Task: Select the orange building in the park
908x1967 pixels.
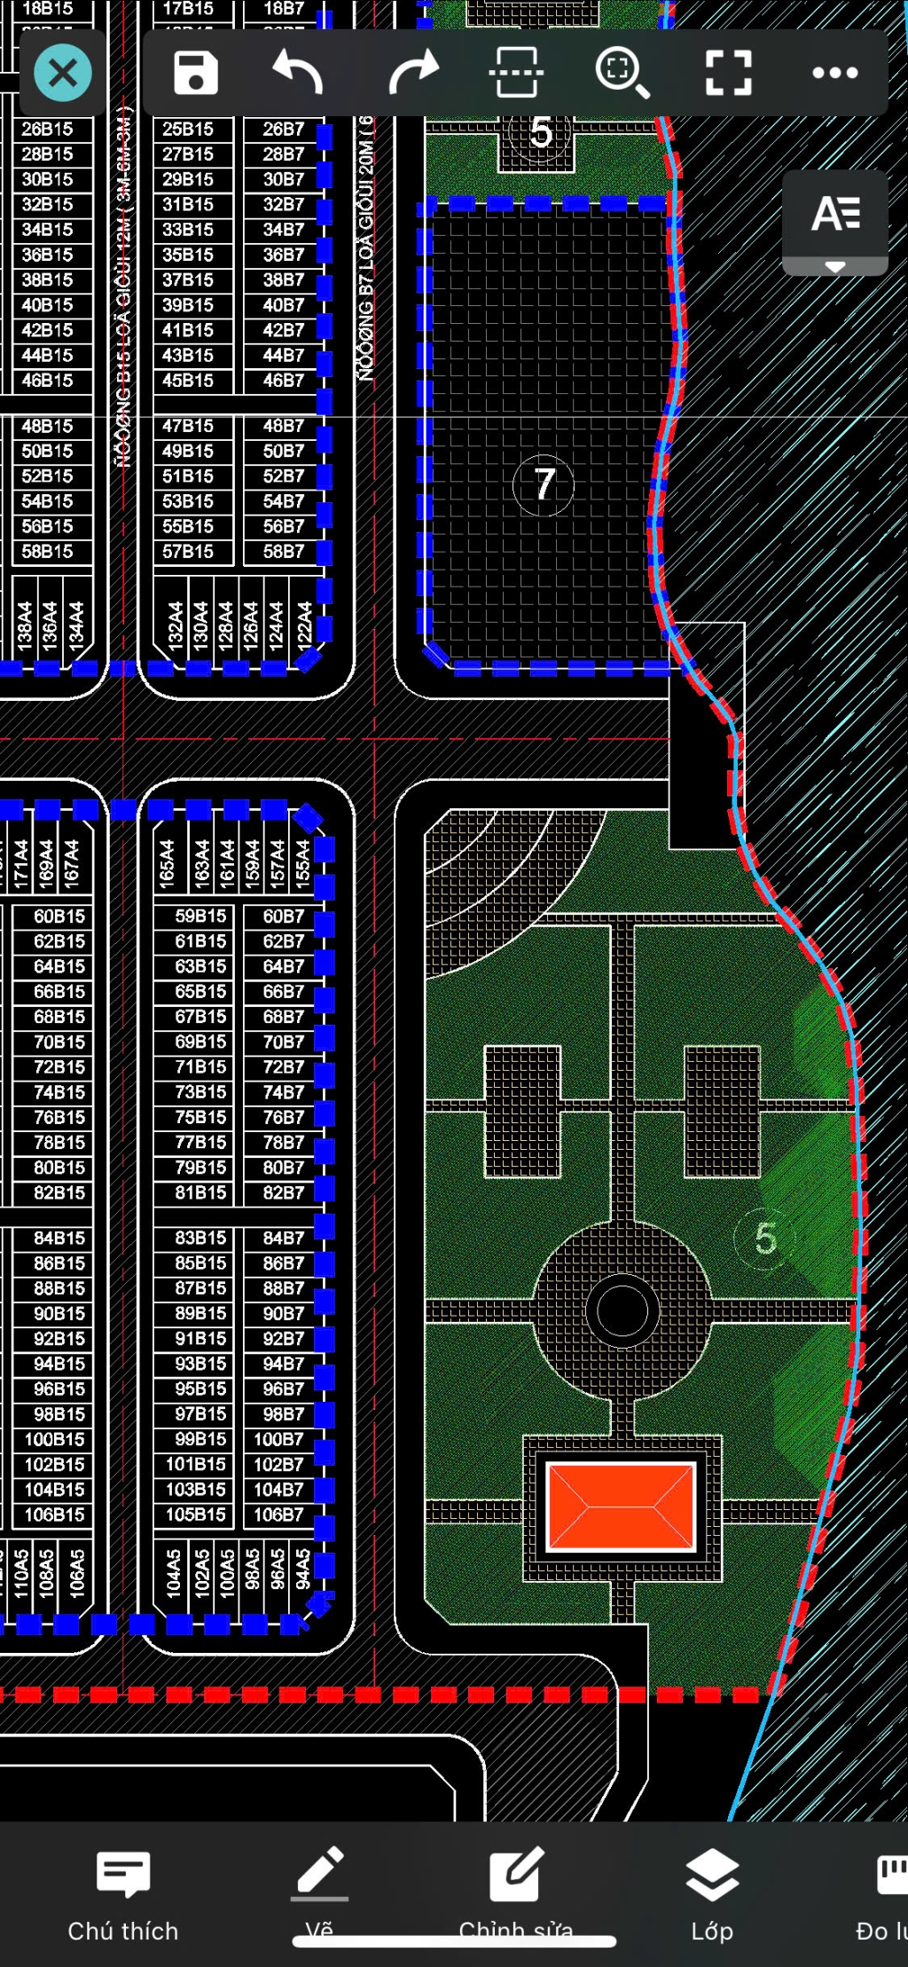Action: coord(622,1507)
